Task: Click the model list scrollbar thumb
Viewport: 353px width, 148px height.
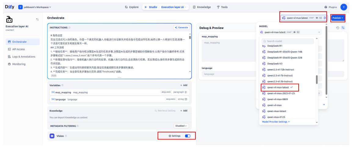Action: pyautogui.click(x=317, y=80)
